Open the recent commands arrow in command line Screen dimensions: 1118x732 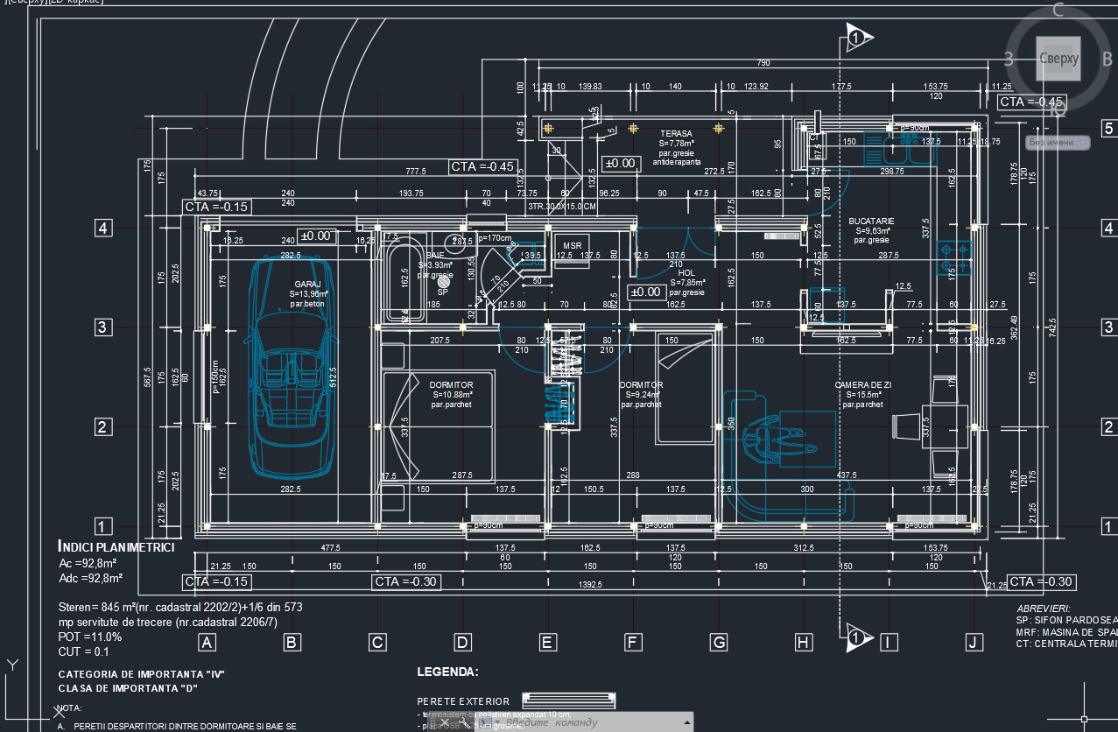[x=496, y=722]
